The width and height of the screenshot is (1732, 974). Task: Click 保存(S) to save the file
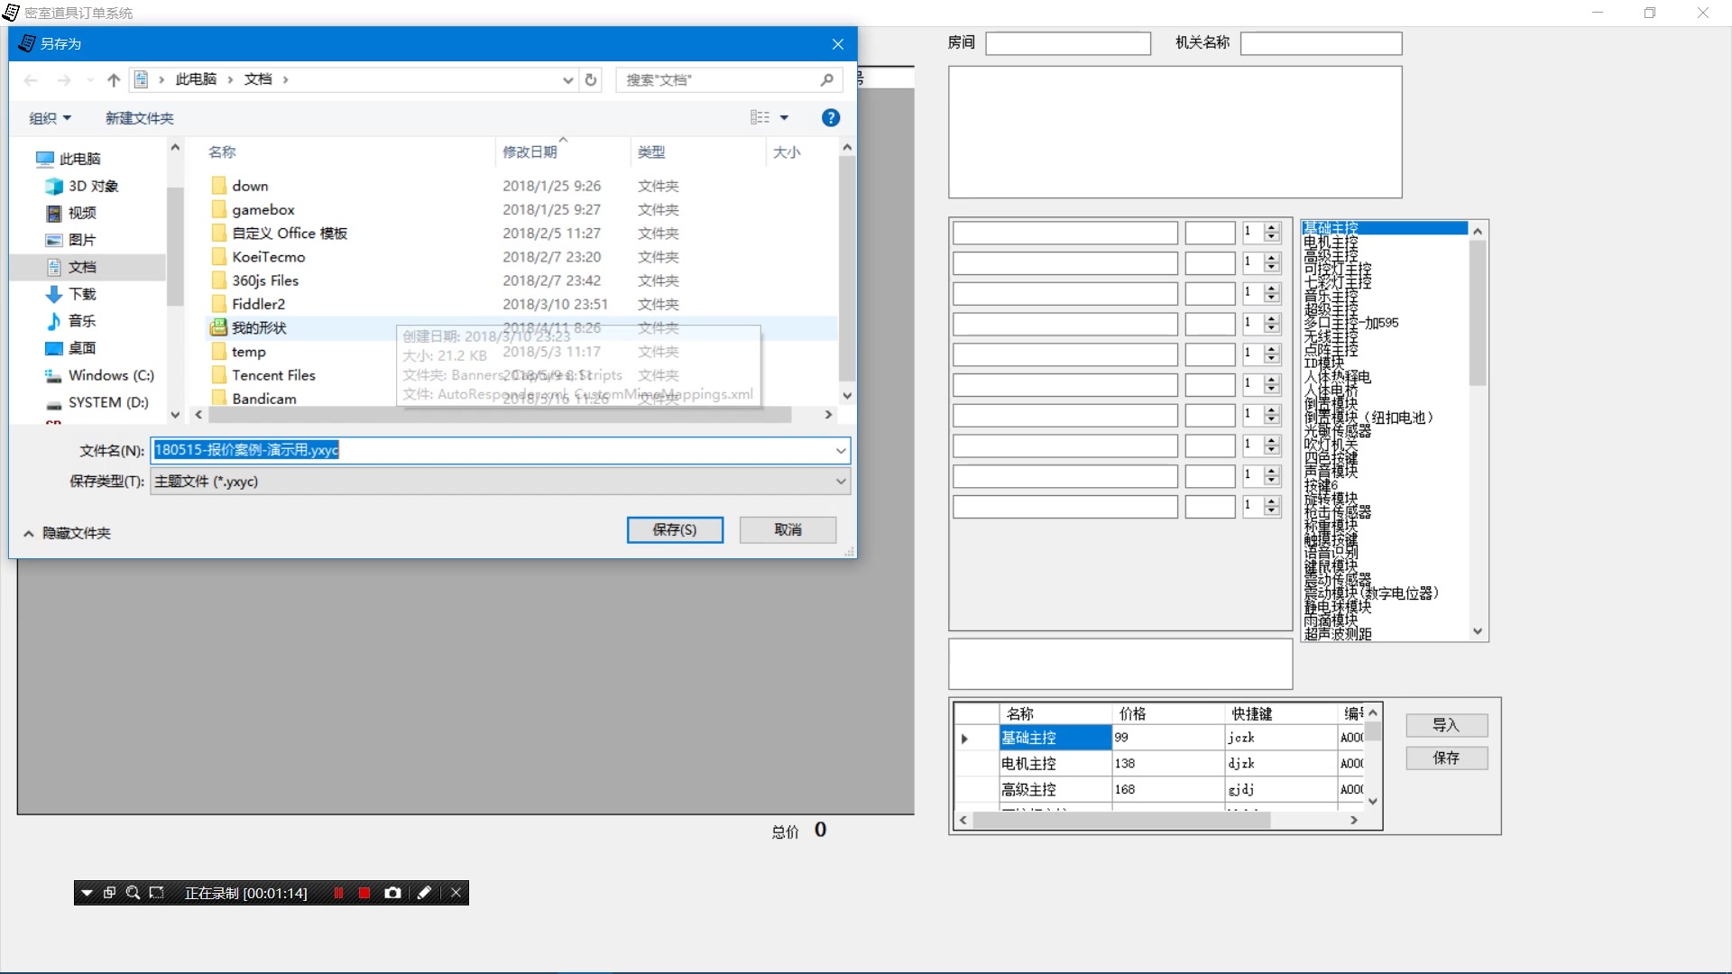point(675,530)
